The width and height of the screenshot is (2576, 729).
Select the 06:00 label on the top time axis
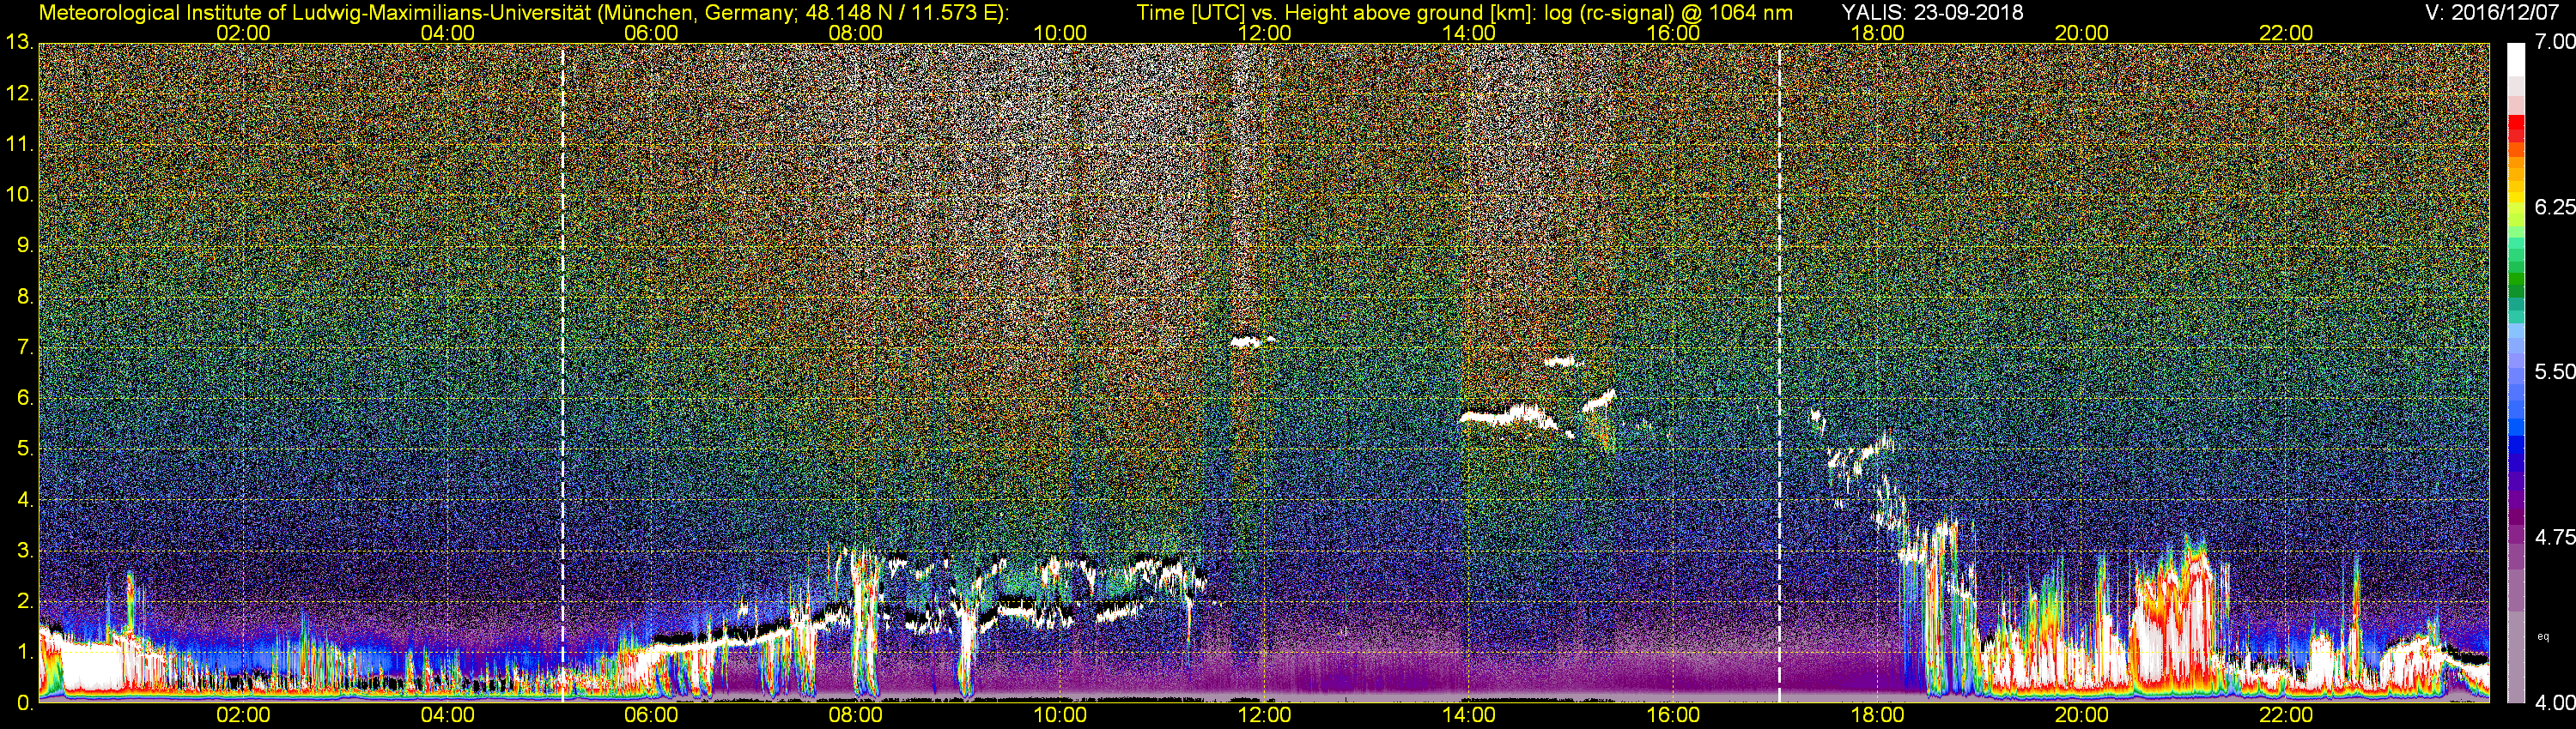(651, 33)
